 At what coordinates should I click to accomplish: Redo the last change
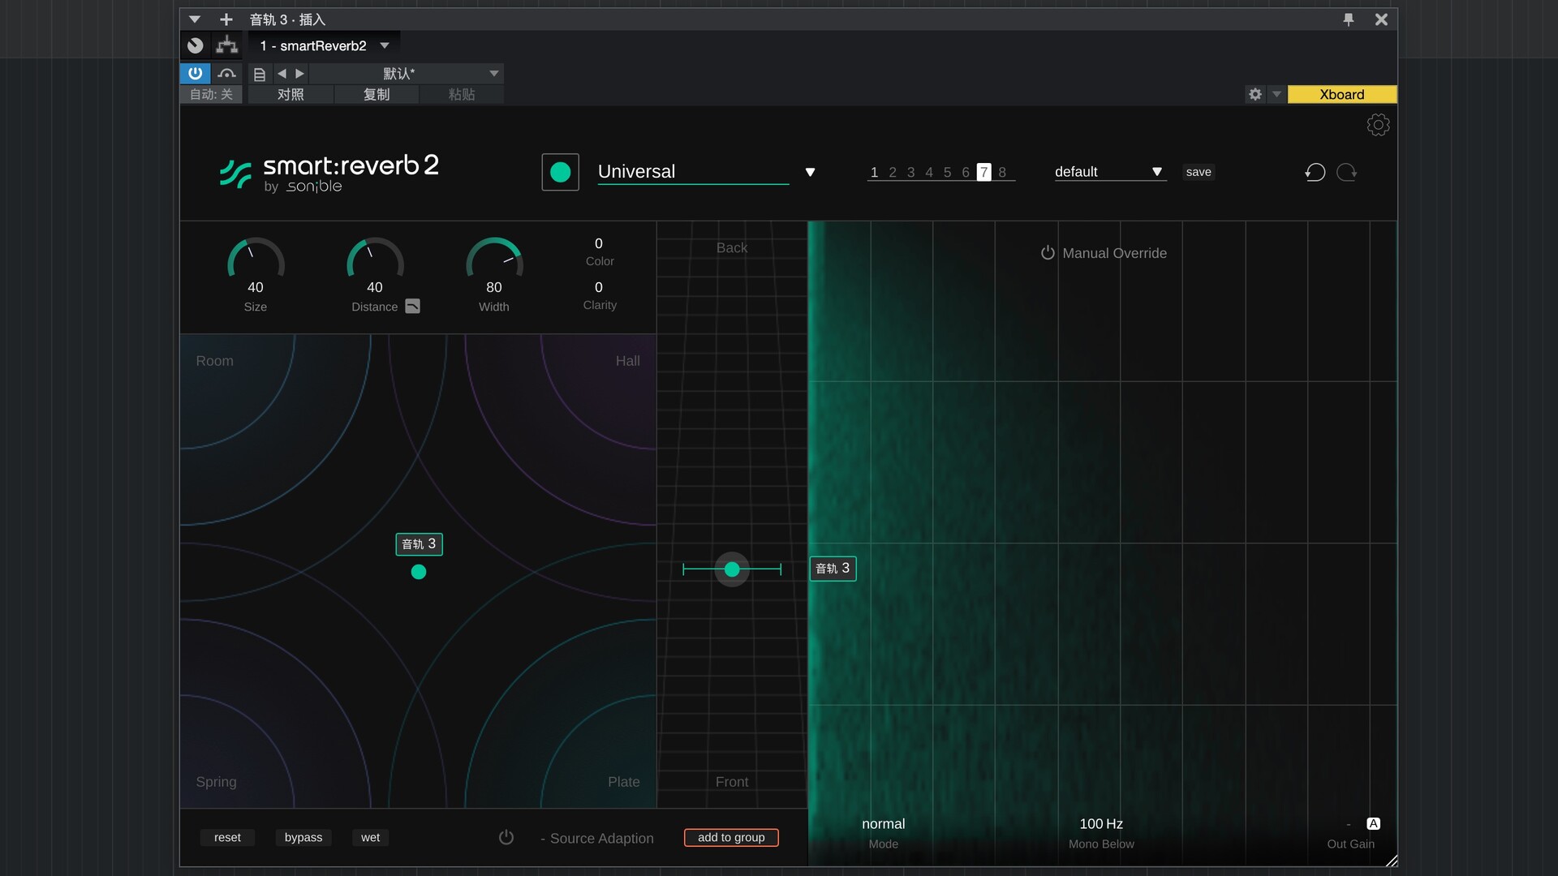[x=1347, y=172]
